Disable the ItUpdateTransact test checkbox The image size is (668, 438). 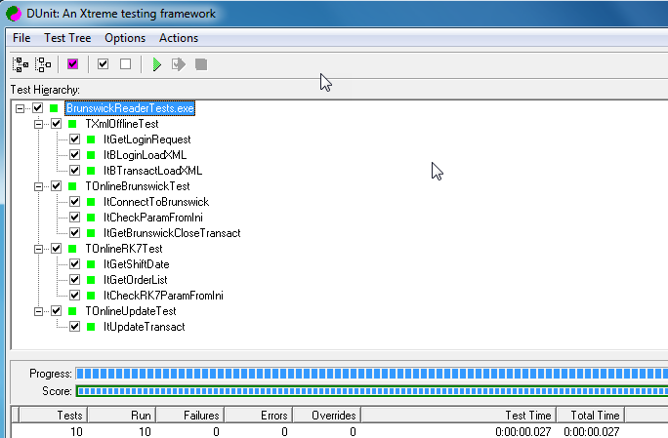click(x=75, y=327)
